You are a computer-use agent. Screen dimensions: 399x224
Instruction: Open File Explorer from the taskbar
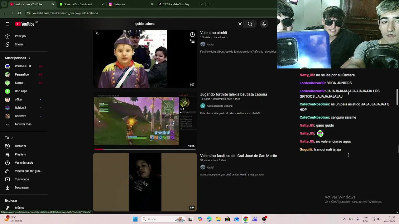218,219
